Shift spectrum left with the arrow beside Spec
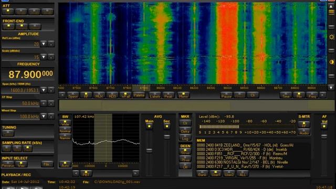 point(62,95)
